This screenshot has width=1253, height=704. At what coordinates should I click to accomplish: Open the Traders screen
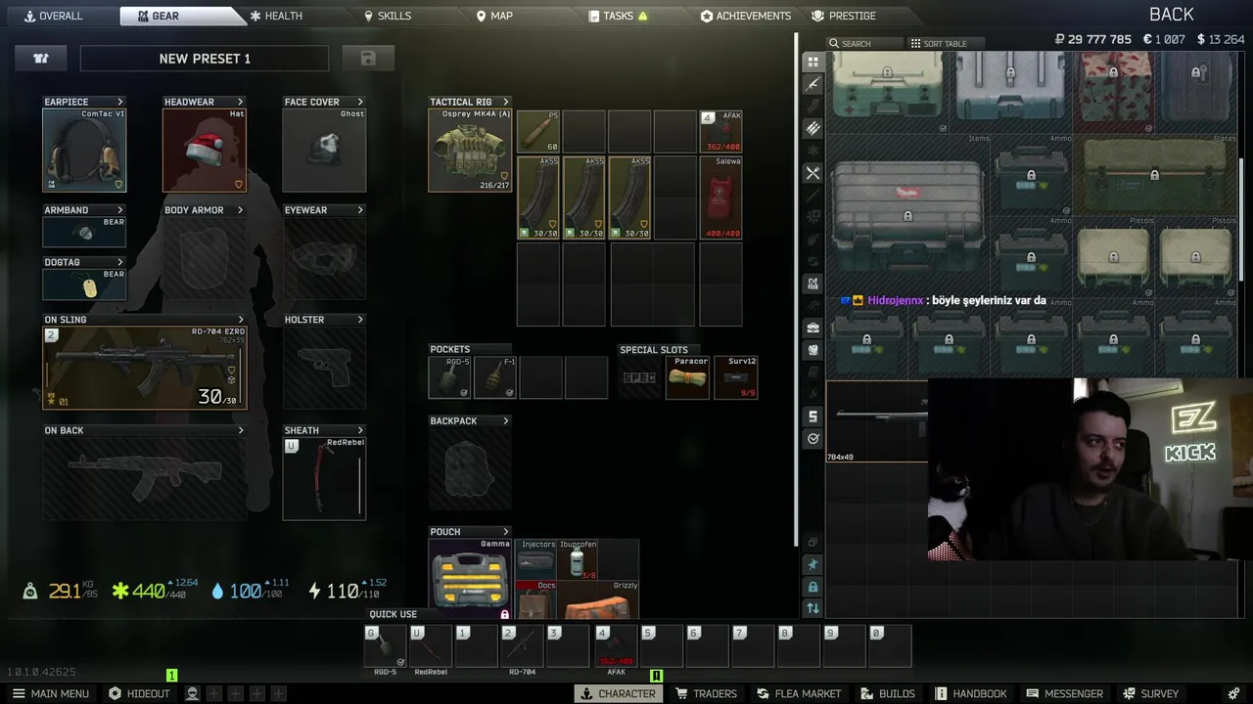coord(706,693)
